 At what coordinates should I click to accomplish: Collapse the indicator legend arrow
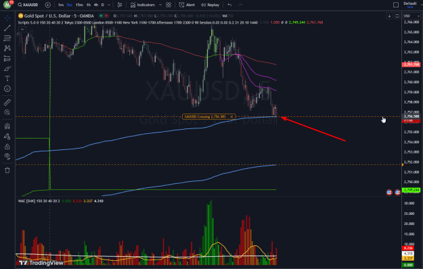(x=22, y=29)
